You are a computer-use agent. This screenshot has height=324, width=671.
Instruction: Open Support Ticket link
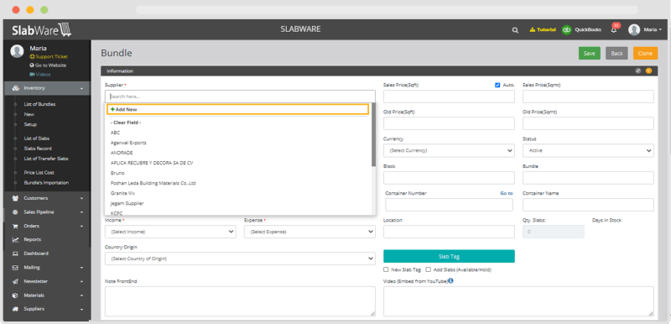point(49,56)
